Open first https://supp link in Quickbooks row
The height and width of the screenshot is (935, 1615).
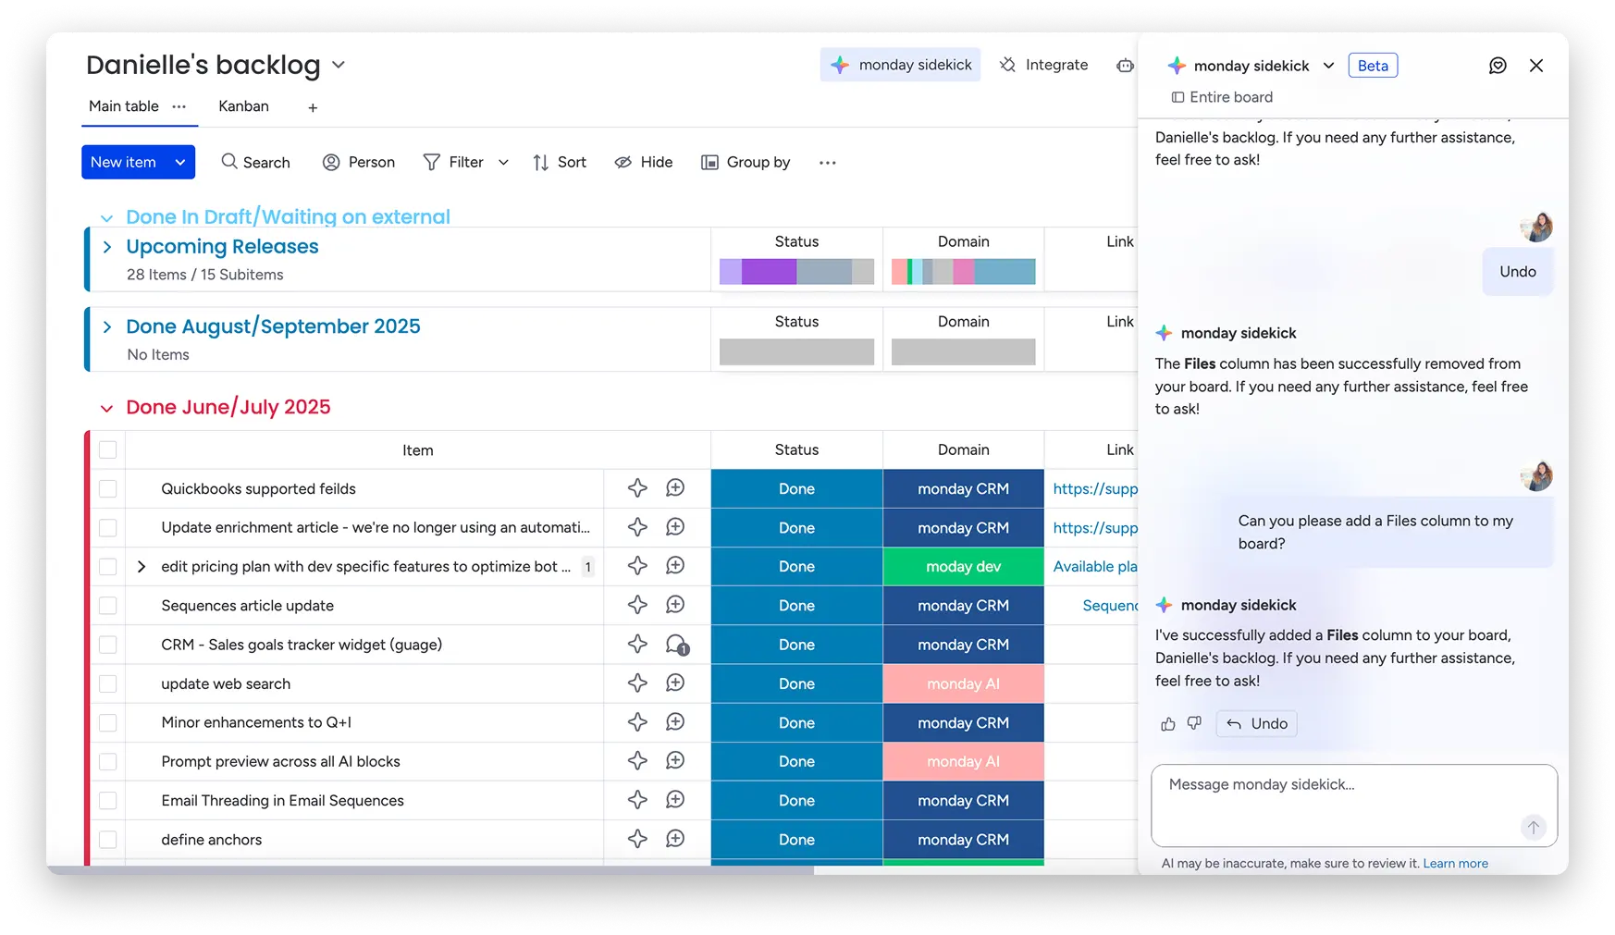click(1095, 488)
